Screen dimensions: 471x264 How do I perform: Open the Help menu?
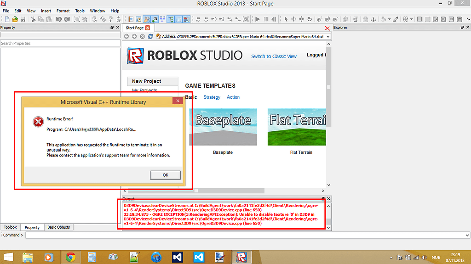click(x=115, y=11)
